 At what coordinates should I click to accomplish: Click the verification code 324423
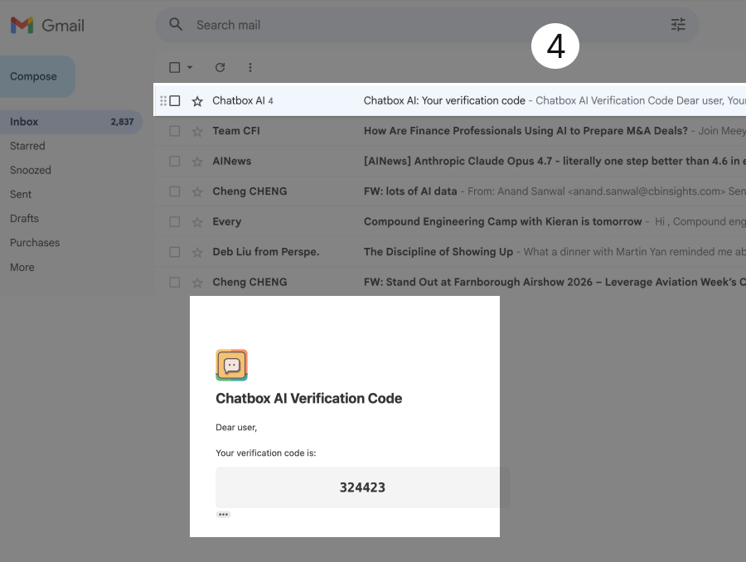362,487
